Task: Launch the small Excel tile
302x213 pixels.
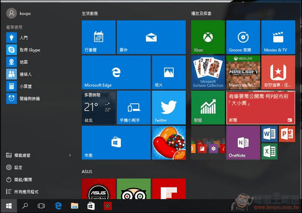Action: (269, 151)
